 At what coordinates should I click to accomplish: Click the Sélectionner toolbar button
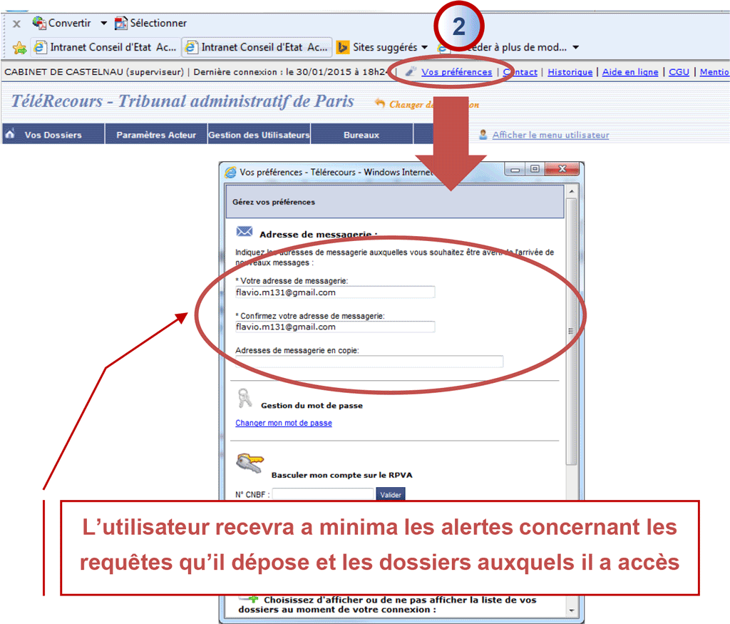coord(151,23)
